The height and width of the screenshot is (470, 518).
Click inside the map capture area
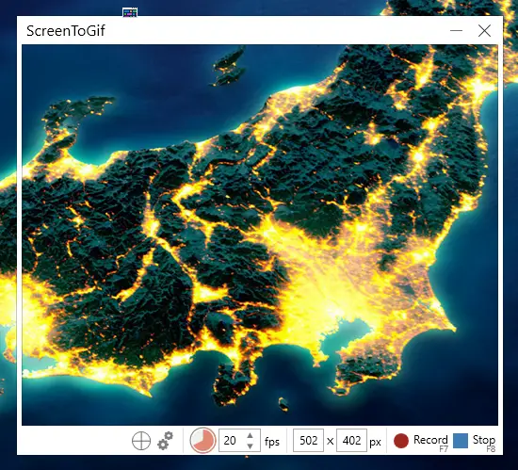click(260, 235)
